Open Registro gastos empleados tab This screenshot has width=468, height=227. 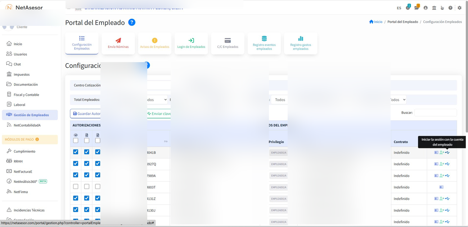(x=301, y=43)
